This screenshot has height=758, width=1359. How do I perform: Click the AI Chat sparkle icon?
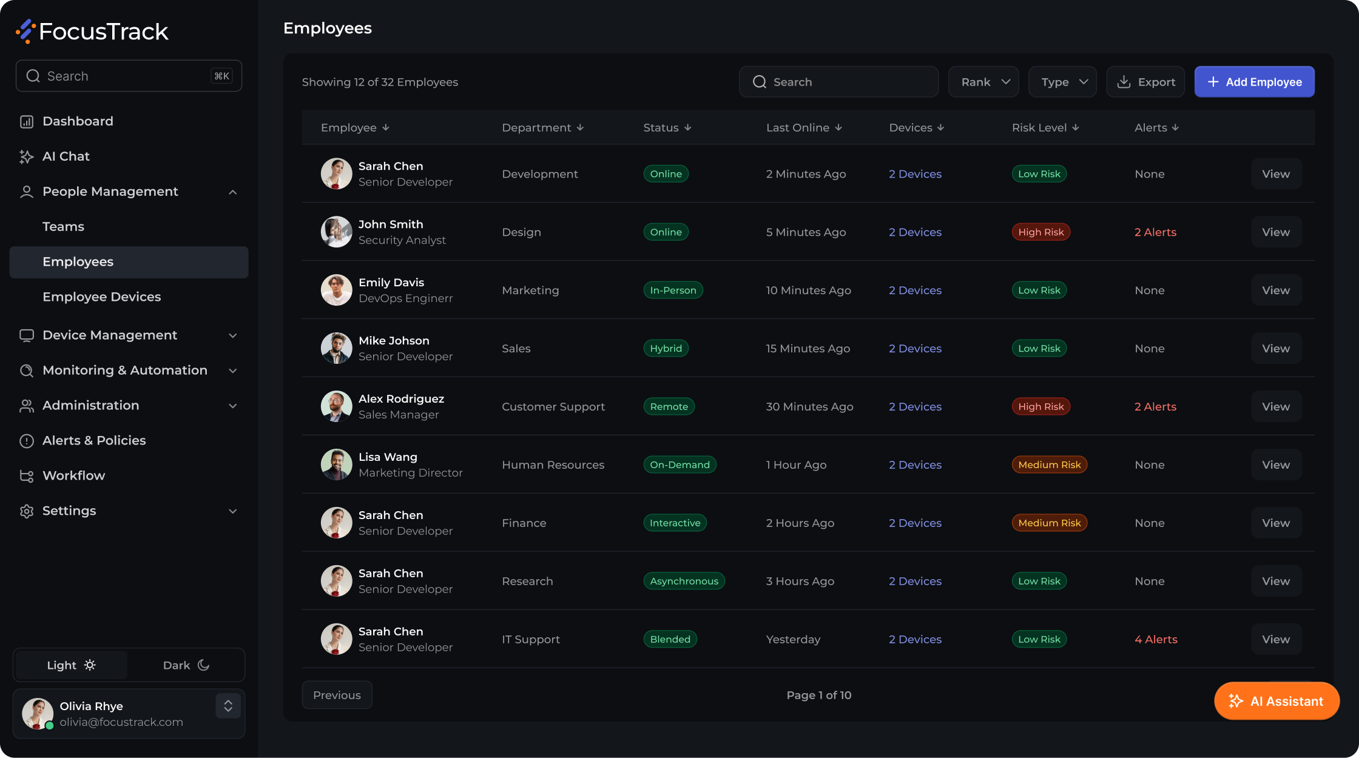click(27, 156)
